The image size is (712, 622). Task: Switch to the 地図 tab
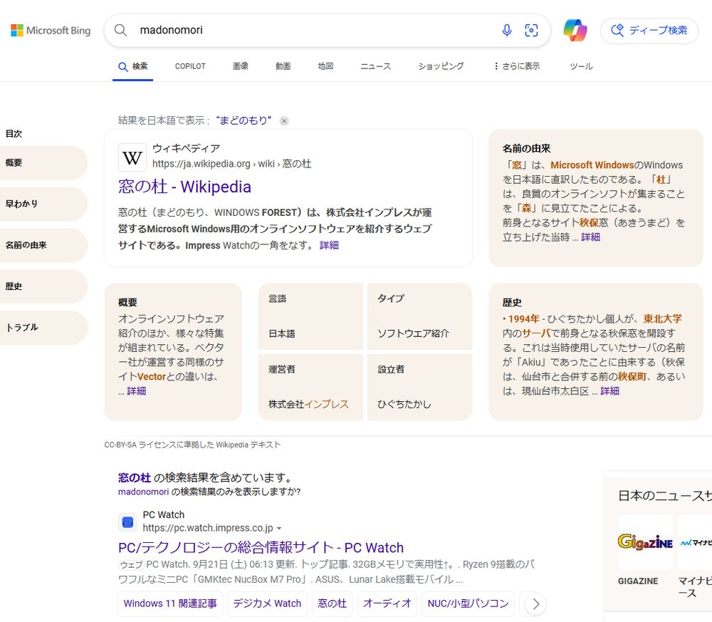pyautogui.click(x=325, y=66)
